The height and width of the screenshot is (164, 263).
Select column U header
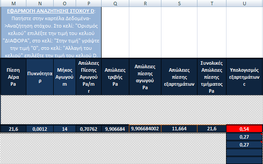point(245,3)
